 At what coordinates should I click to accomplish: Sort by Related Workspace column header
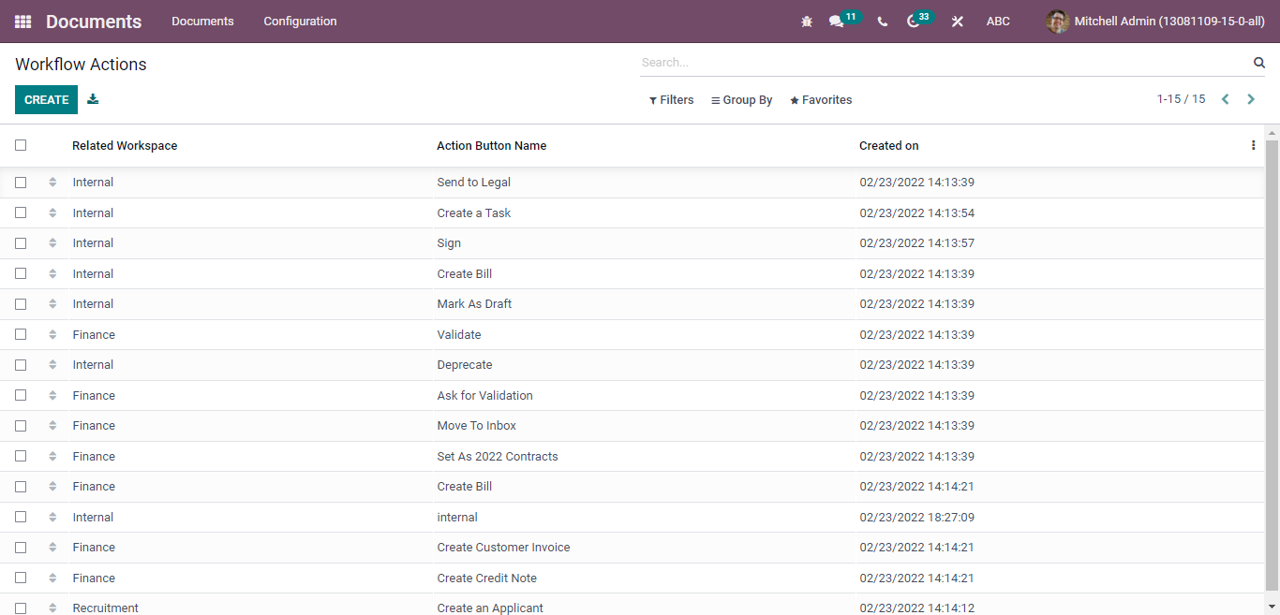tap(125, 146)
